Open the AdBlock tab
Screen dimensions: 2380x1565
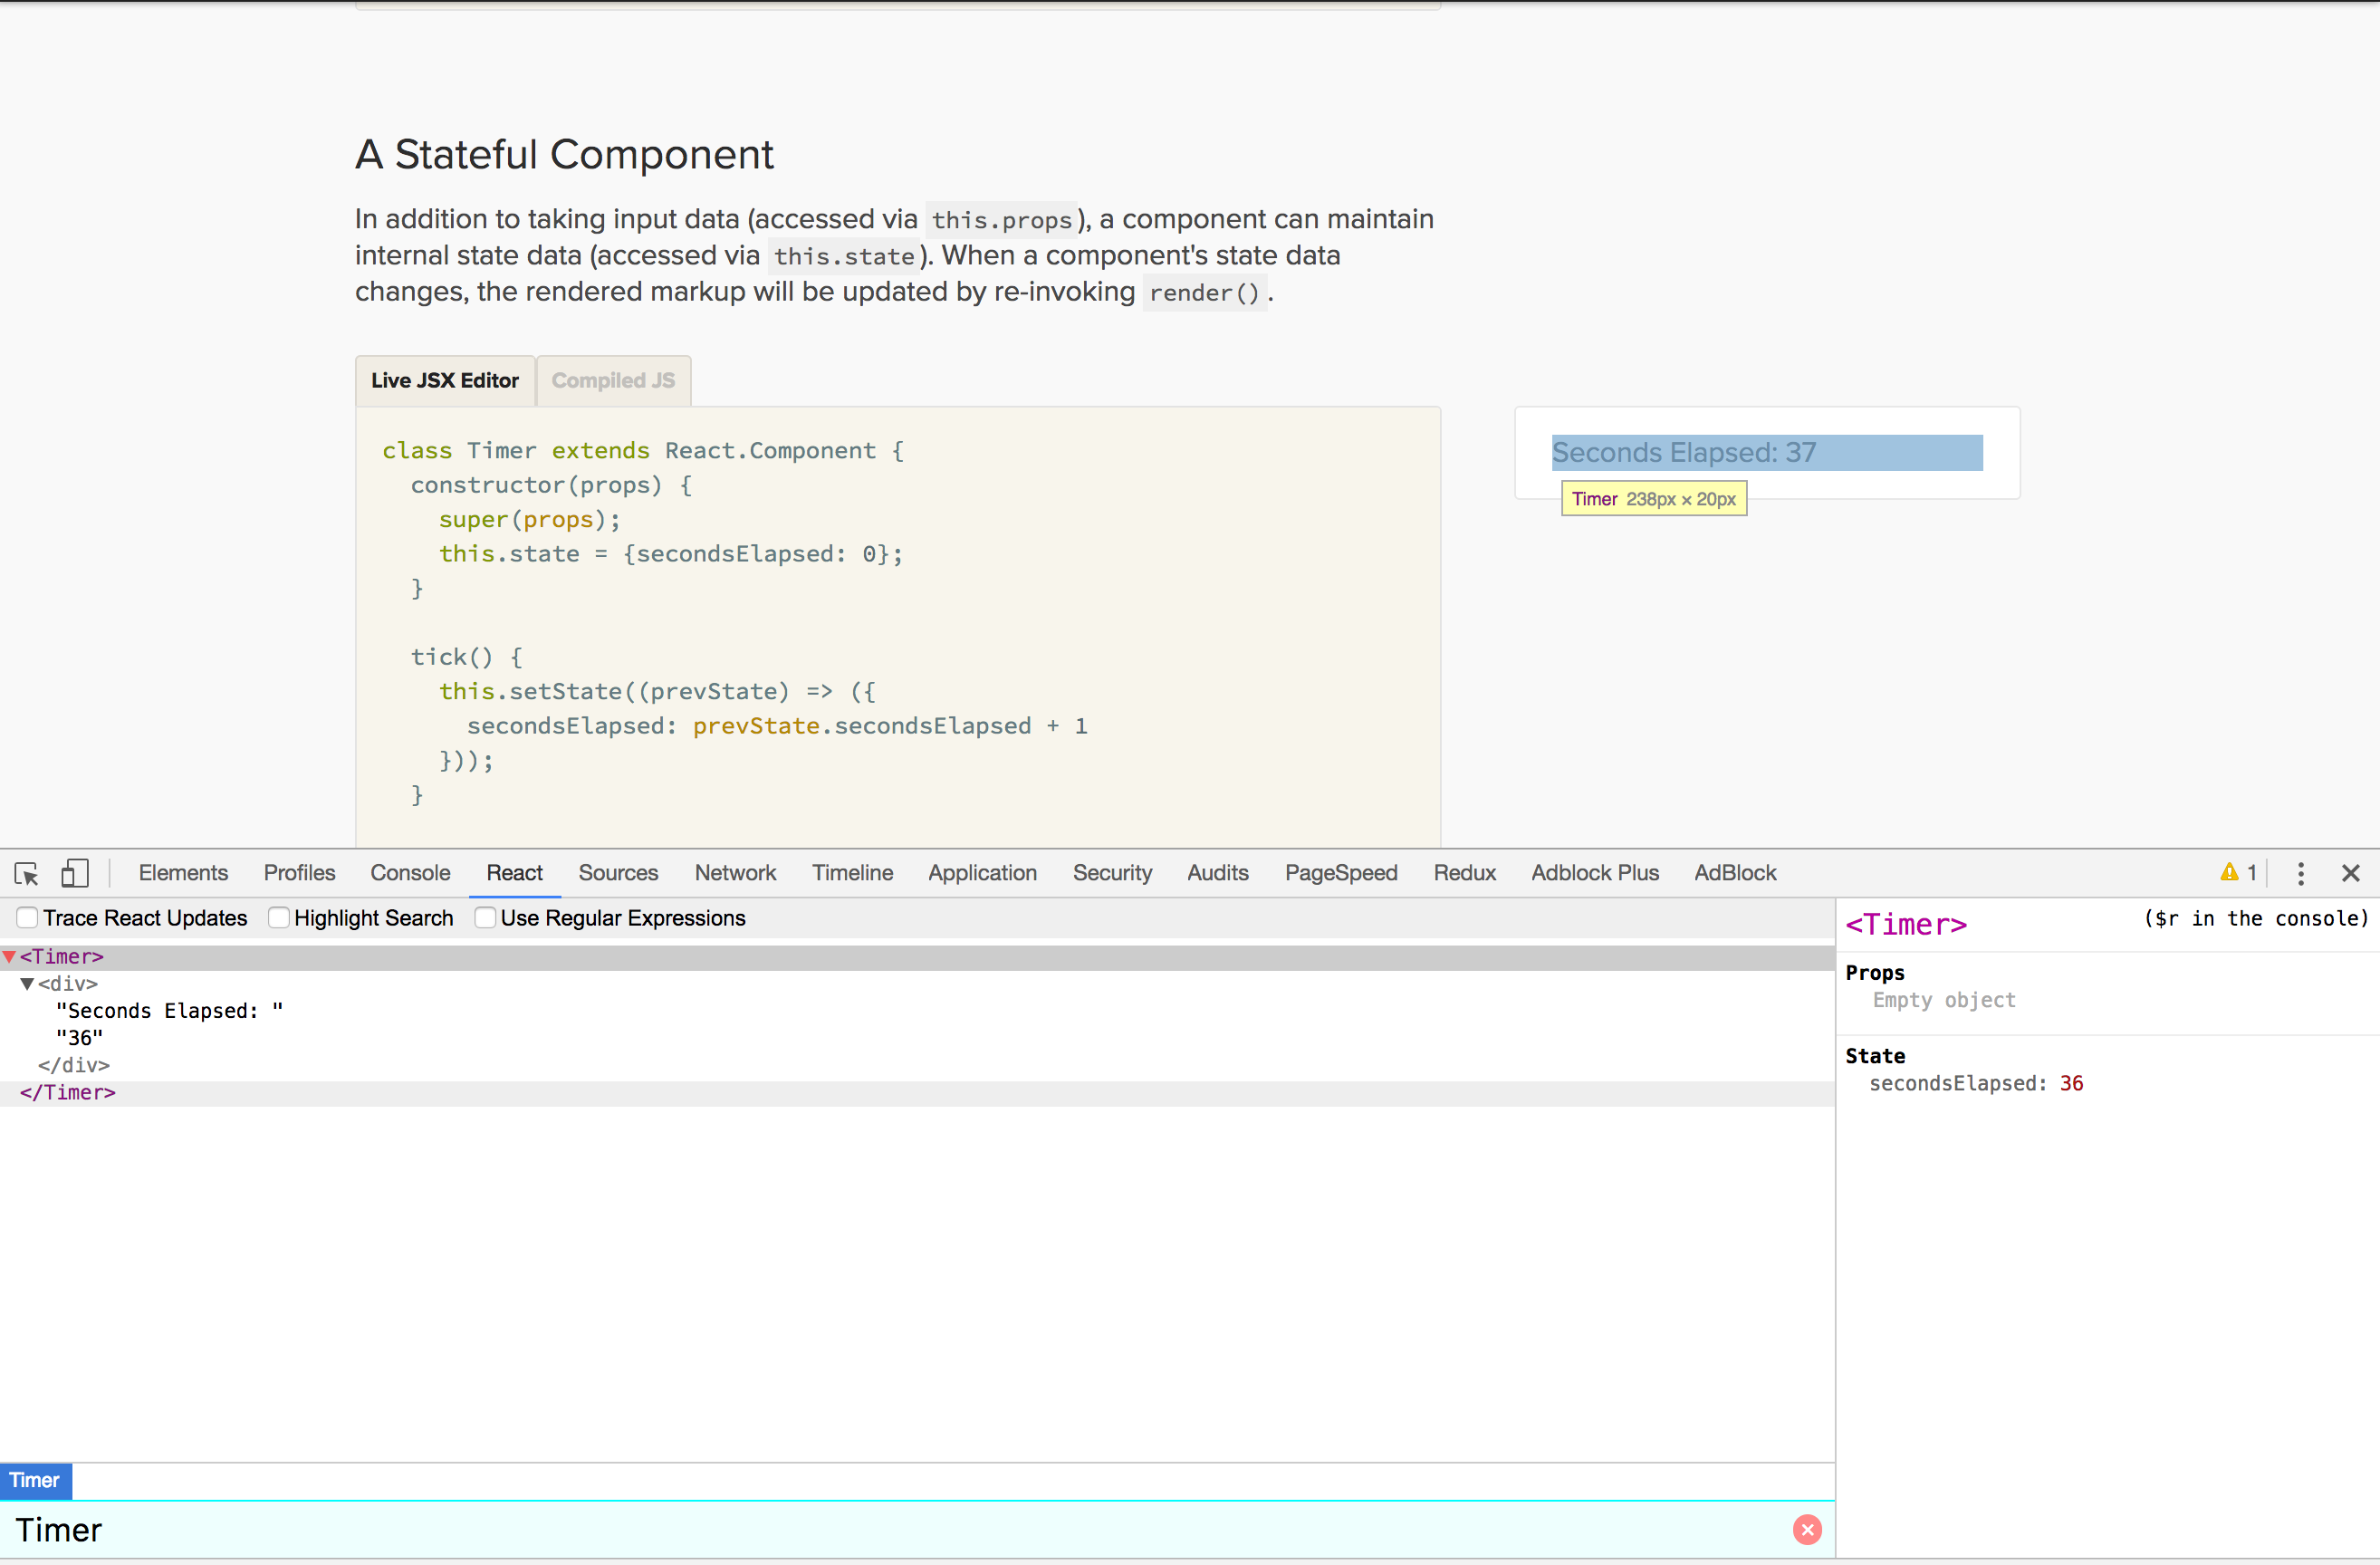(x=1735, y=873)
